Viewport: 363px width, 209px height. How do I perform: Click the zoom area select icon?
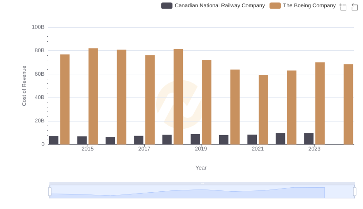343,7
